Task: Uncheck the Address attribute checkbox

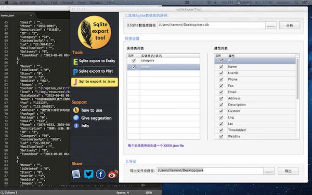Action: coord(221,98)
